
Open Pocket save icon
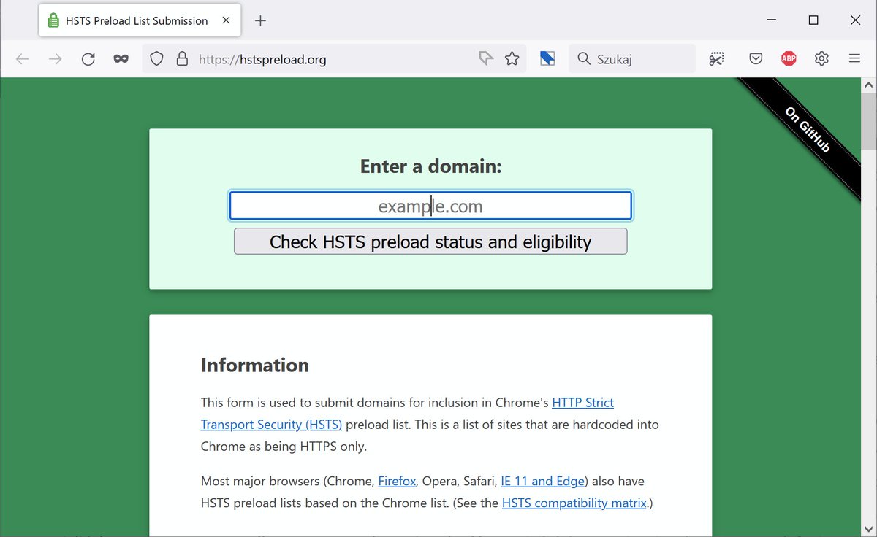click(756, 59)
